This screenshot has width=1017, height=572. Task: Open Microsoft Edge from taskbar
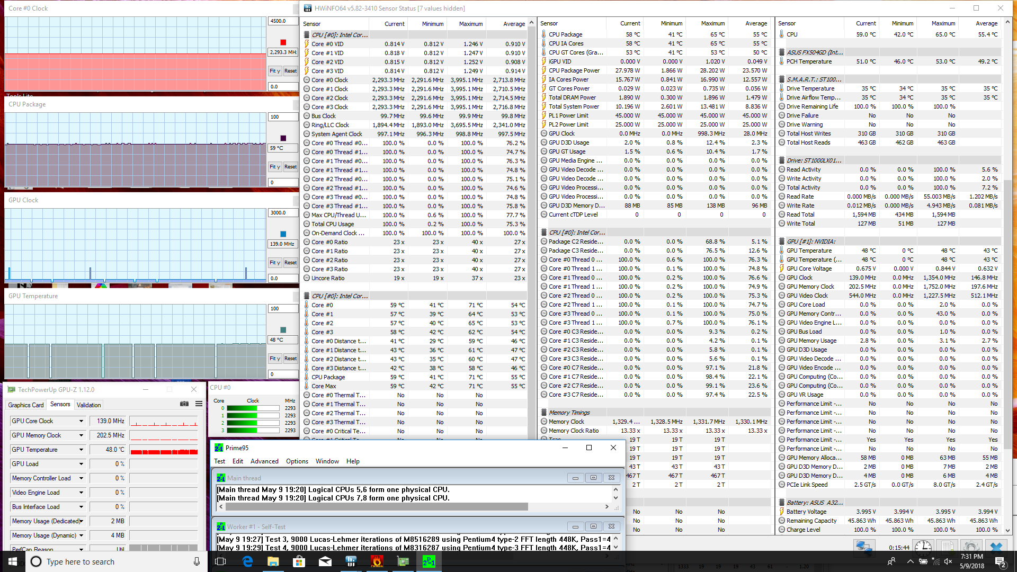247,561
